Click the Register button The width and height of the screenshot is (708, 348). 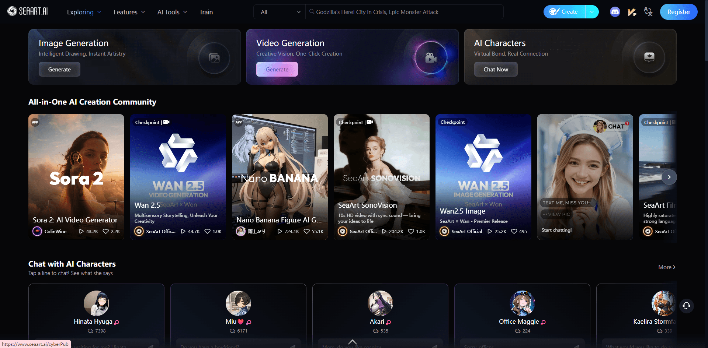[x=678, y=12]
